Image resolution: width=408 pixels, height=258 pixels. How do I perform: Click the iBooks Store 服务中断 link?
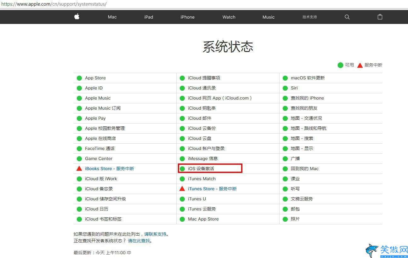click(110, 169)
